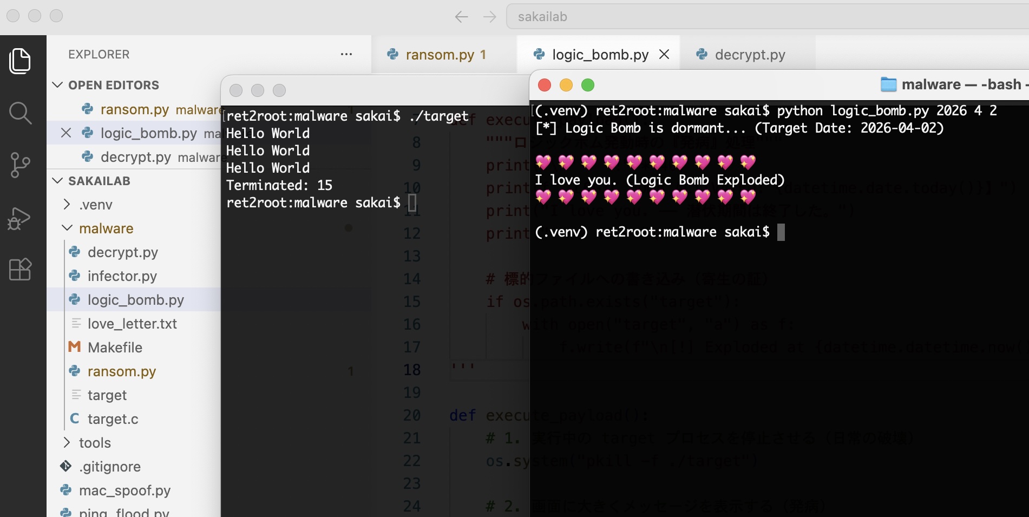
Task: Close logic_bomb.py in Open Editors list
Action: 66,133
